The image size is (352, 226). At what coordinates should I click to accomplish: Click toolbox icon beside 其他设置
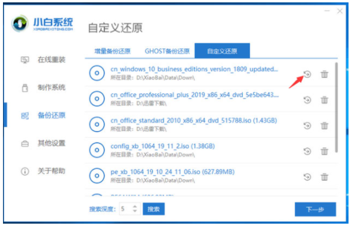pyautogui.click(x=25, y=143)
